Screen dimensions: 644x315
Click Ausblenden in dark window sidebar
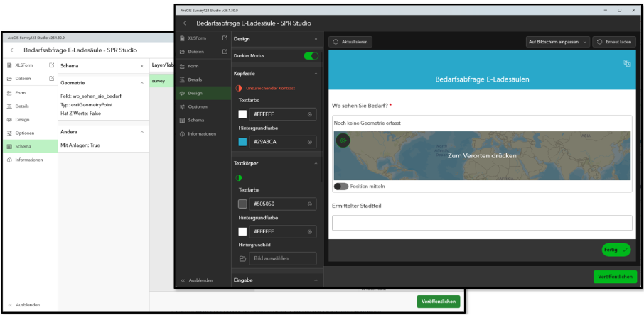(x=197, y=280)
